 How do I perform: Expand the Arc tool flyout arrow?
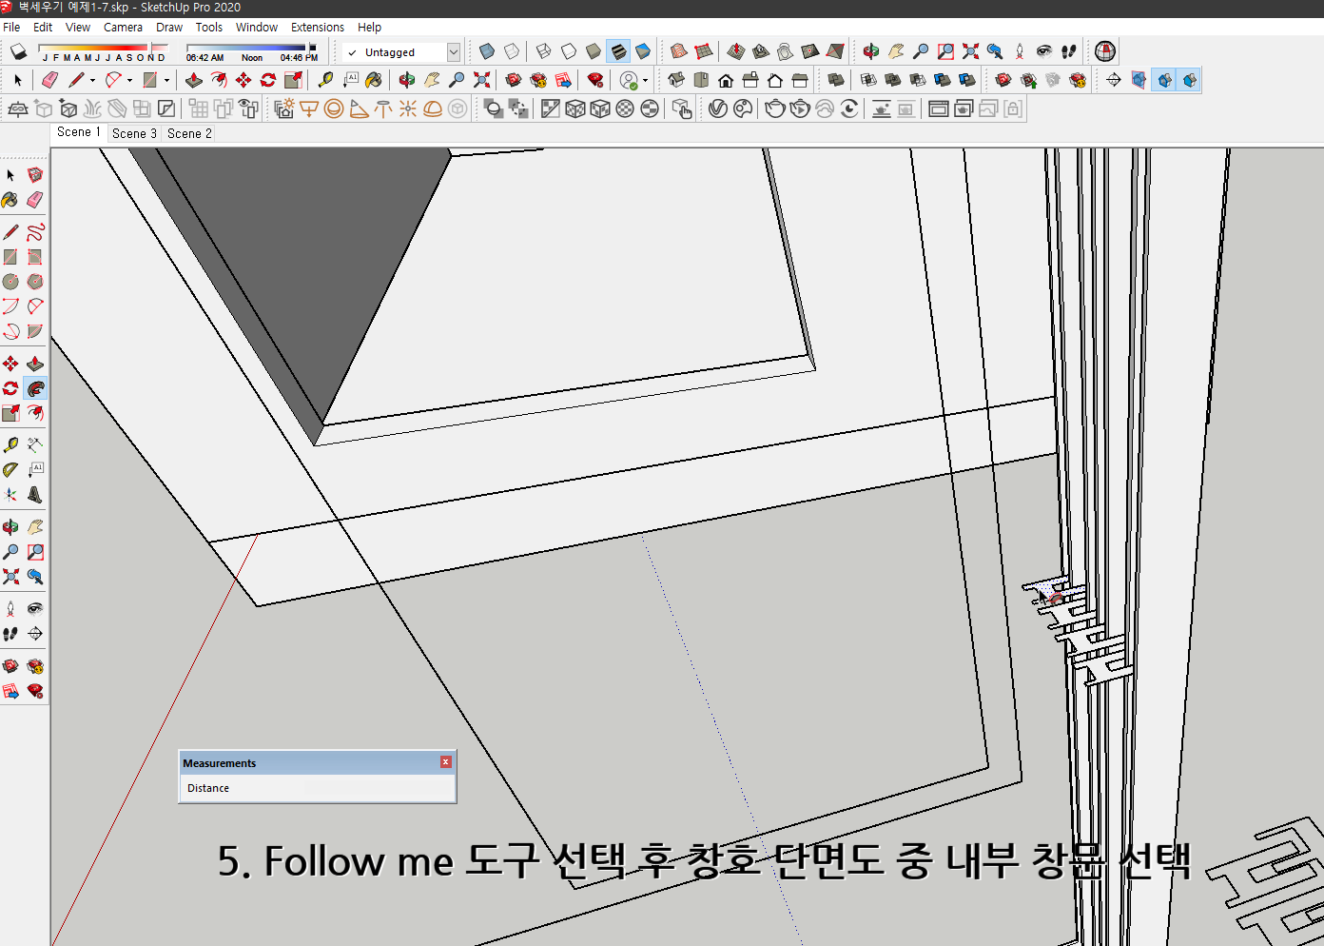point(129,80)
